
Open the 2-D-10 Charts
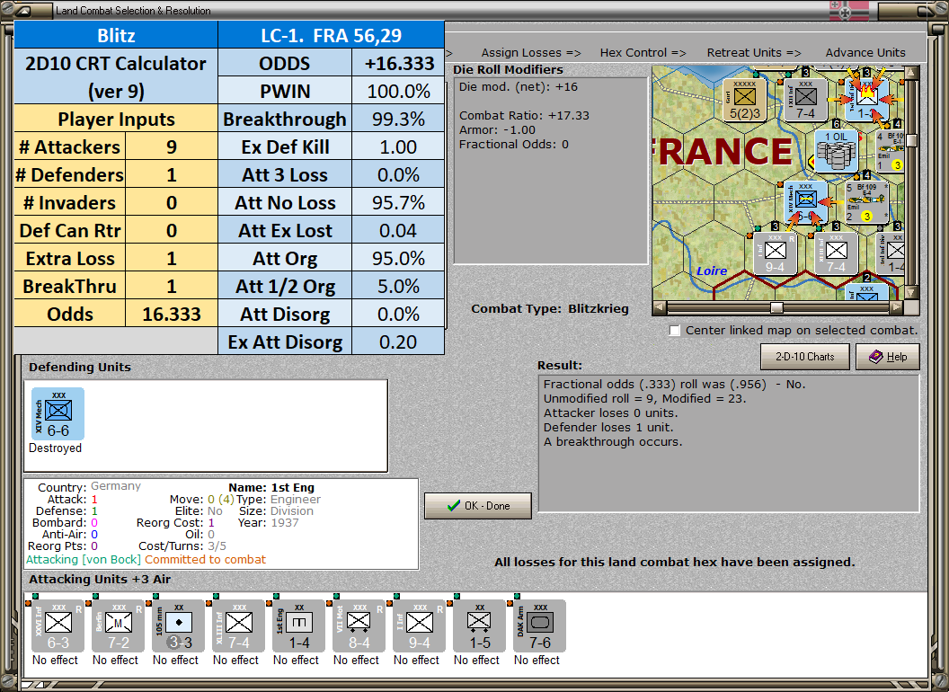805,357
